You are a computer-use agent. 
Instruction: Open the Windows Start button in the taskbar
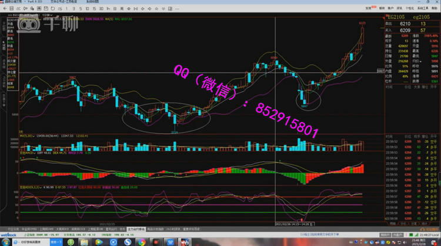pos(5,241)
